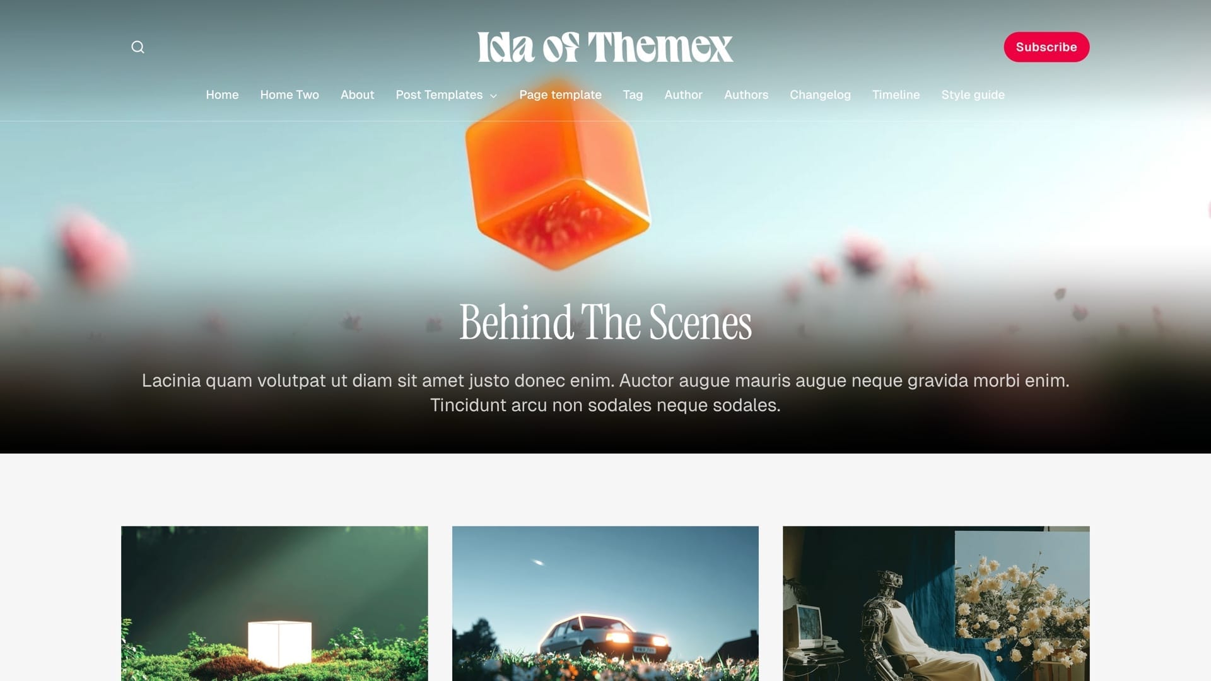The image size is (1211, 681).
Task: View the Changelog page
Action: (x=820, y=95)
